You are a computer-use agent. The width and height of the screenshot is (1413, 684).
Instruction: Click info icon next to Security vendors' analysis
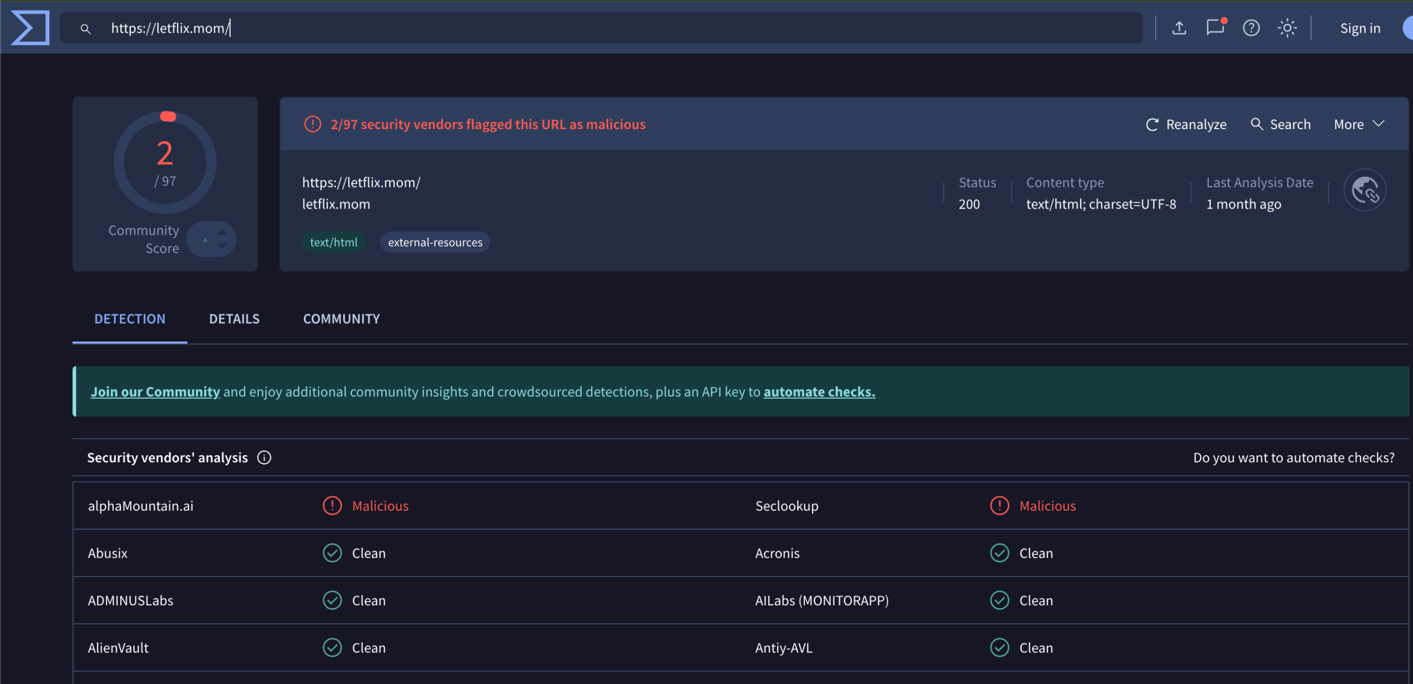[264, 458]
